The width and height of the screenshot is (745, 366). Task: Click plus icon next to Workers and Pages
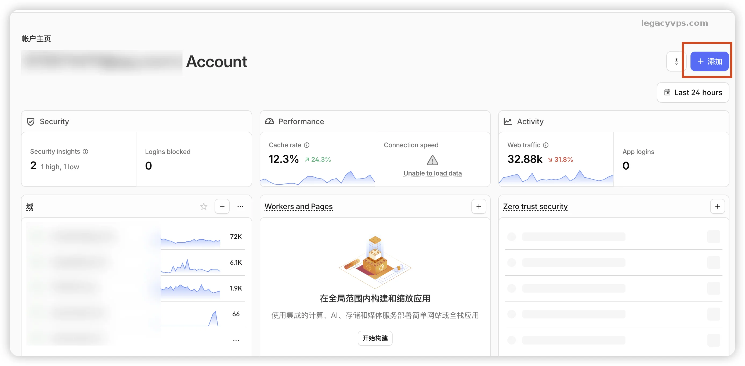click(479, 207)
